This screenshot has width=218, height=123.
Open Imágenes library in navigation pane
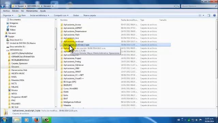click(14, 23)
